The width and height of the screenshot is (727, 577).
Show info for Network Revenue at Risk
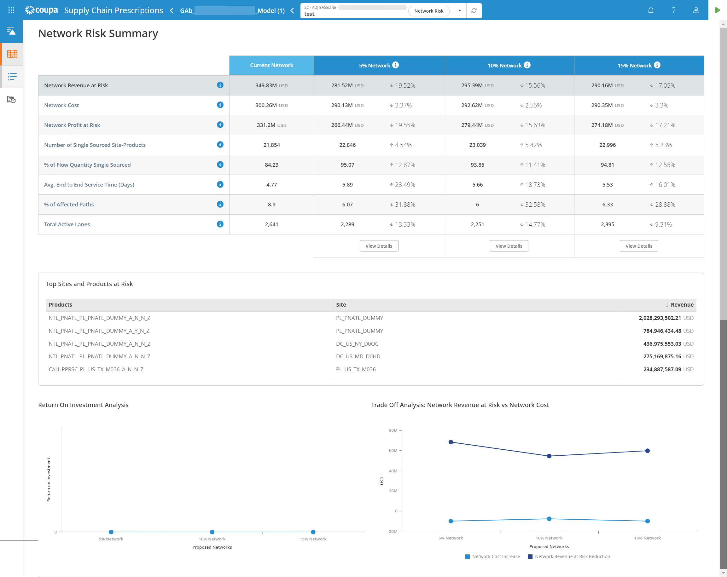pyautogui.click(x=220, y=85)
